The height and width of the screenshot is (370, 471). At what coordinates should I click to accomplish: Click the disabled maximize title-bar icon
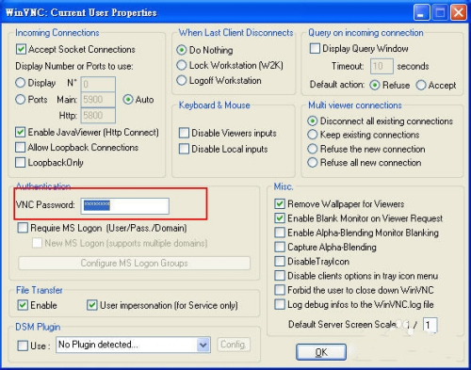tap(440, 13)
